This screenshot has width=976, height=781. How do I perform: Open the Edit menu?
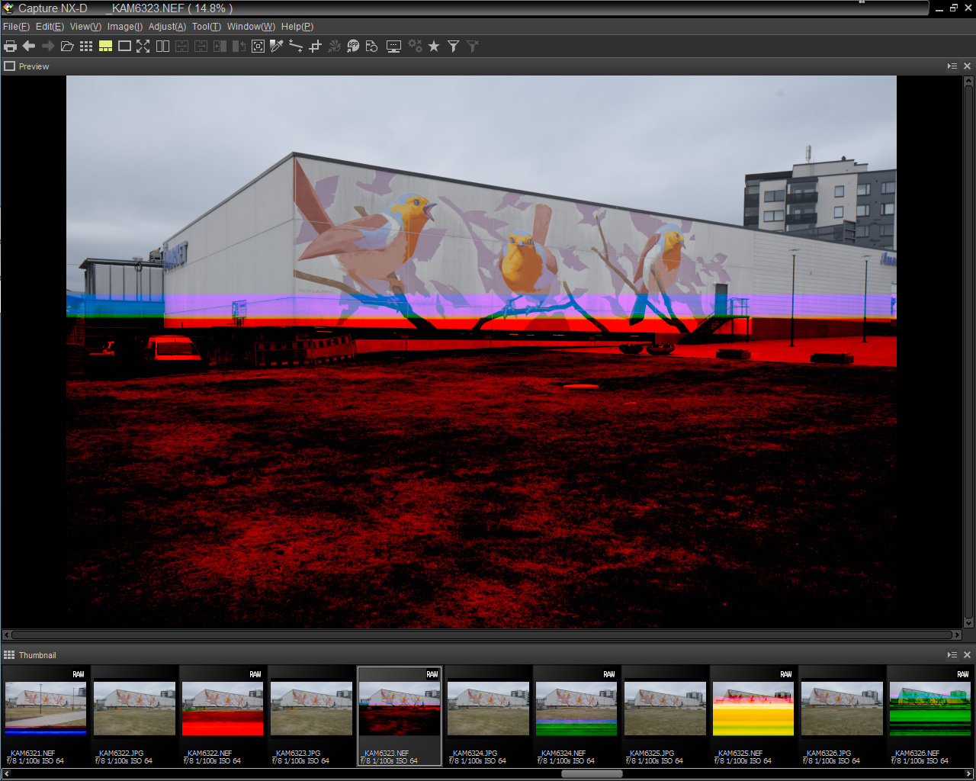[x=50, y=27]
